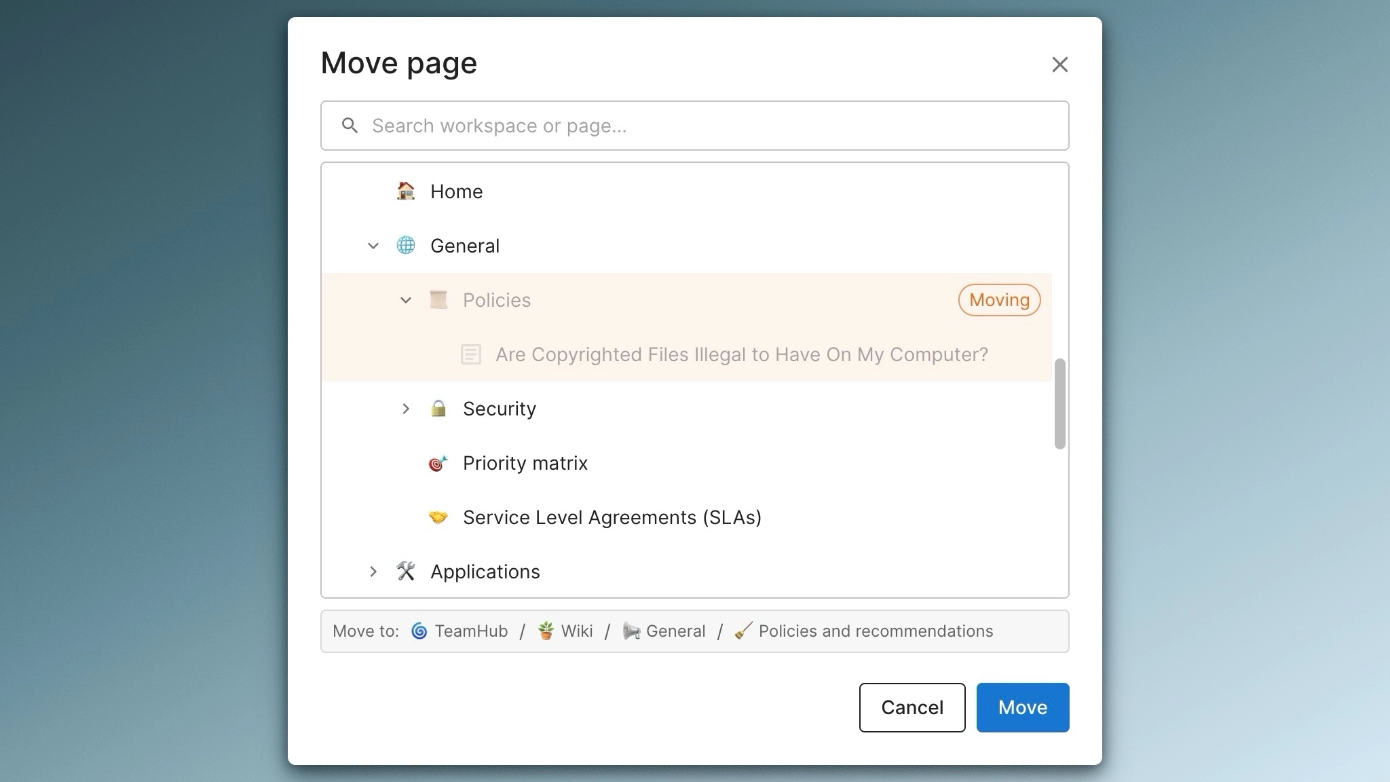The image size is (1390, 782).
Task: Collapse the Policies tree section
Action: point(406,299)
